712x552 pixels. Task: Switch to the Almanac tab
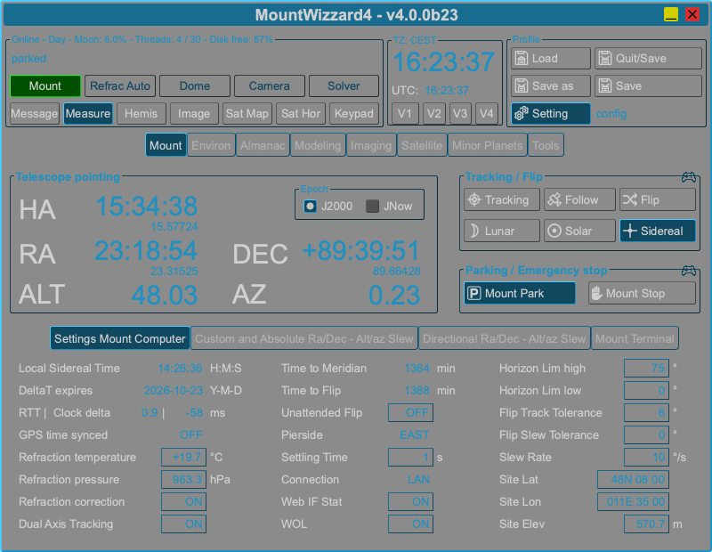[263, 145]
